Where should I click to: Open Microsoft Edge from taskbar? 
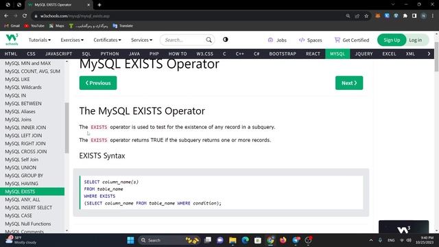(246, 240)
